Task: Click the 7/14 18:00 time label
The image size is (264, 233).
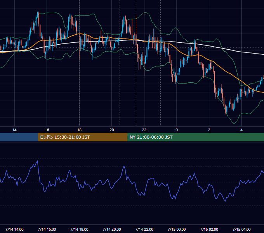Action: [79, 230]
